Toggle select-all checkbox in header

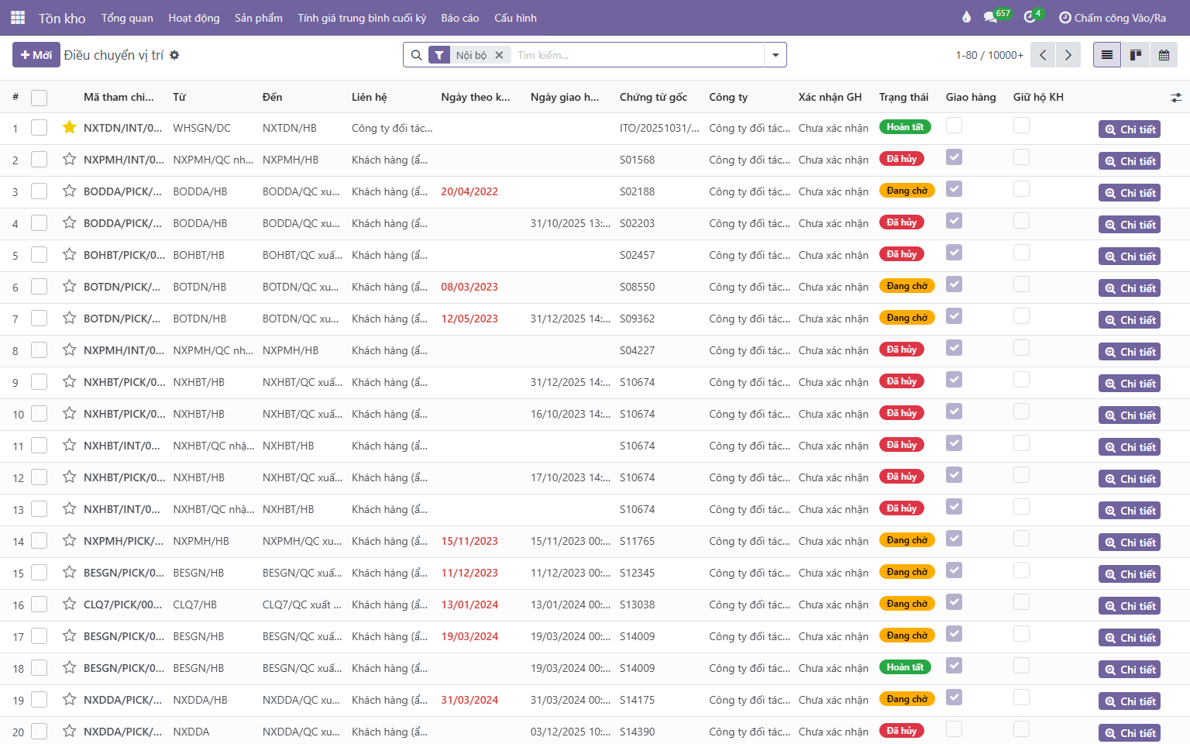coord(40,98)
